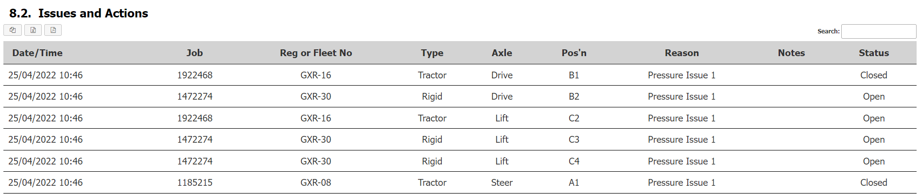Image resolution: width=920 pixels, height=194 pixels.
Task: Sort table by Status column header
Action: pos(874,53)
